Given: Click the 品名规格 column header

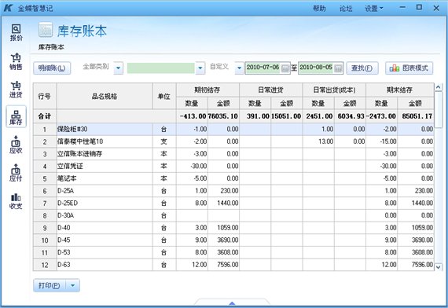Looking at the screenshot, I should point(105,97).
